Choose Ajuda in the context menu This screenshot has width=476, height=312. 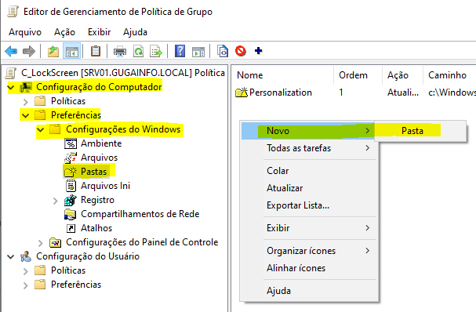(x=309, y=291)
